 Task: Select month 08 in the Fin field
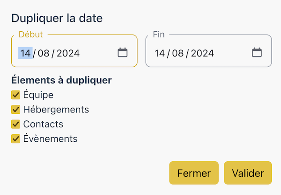tap(178, 53)
